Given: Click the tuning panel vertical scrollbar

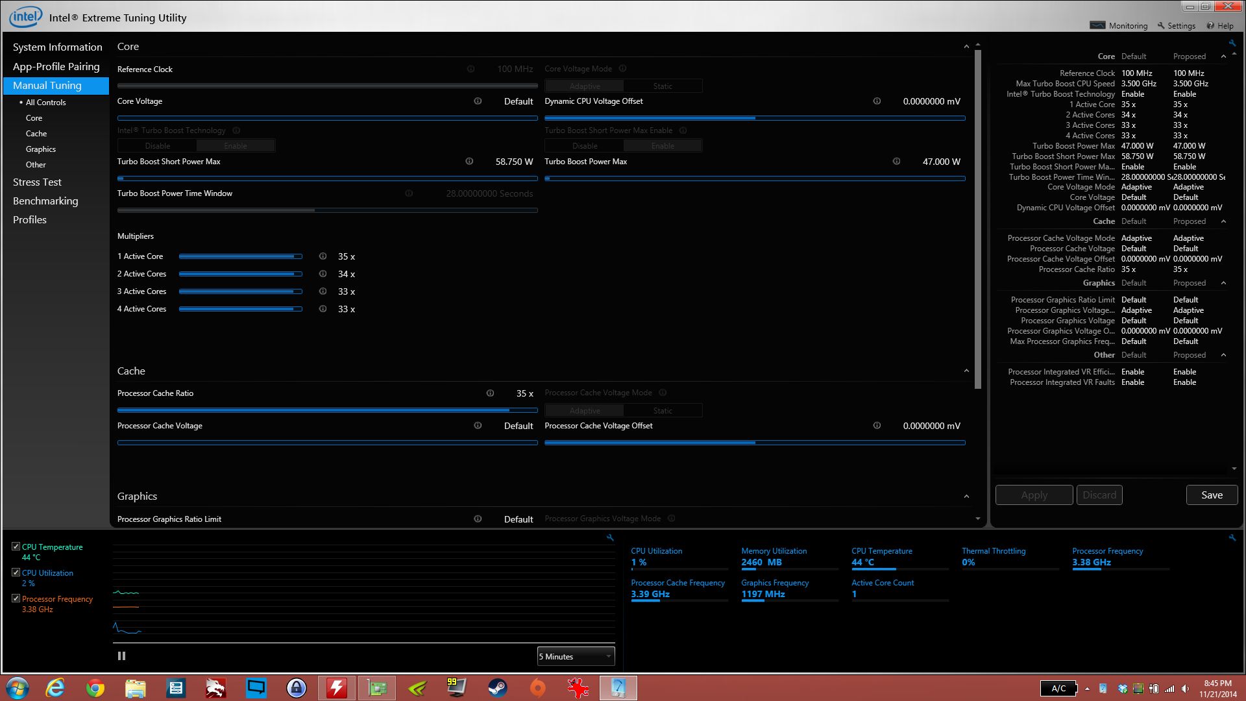Looking at the screenshot, I should pyautogui.click(x=978, y=220).
